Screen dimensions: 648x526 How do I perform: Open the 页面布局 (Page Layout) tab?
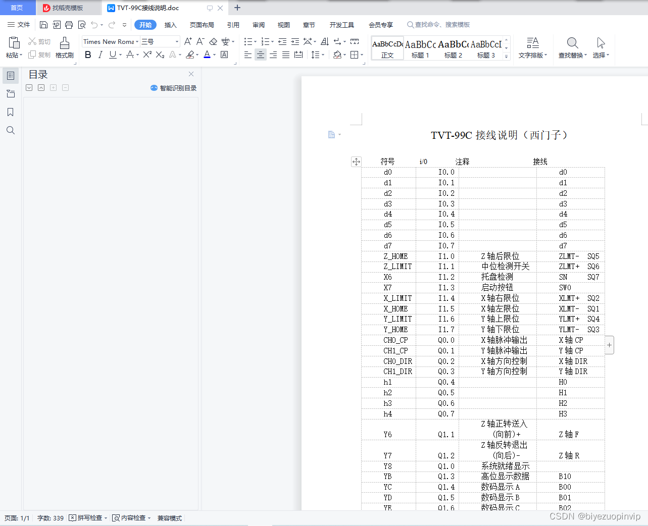[202, 25]
